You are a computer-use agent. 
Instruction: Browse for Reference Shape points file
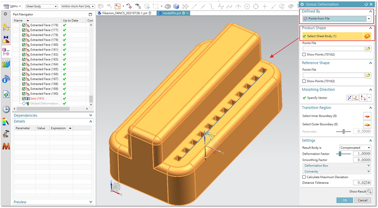point(368,75)
